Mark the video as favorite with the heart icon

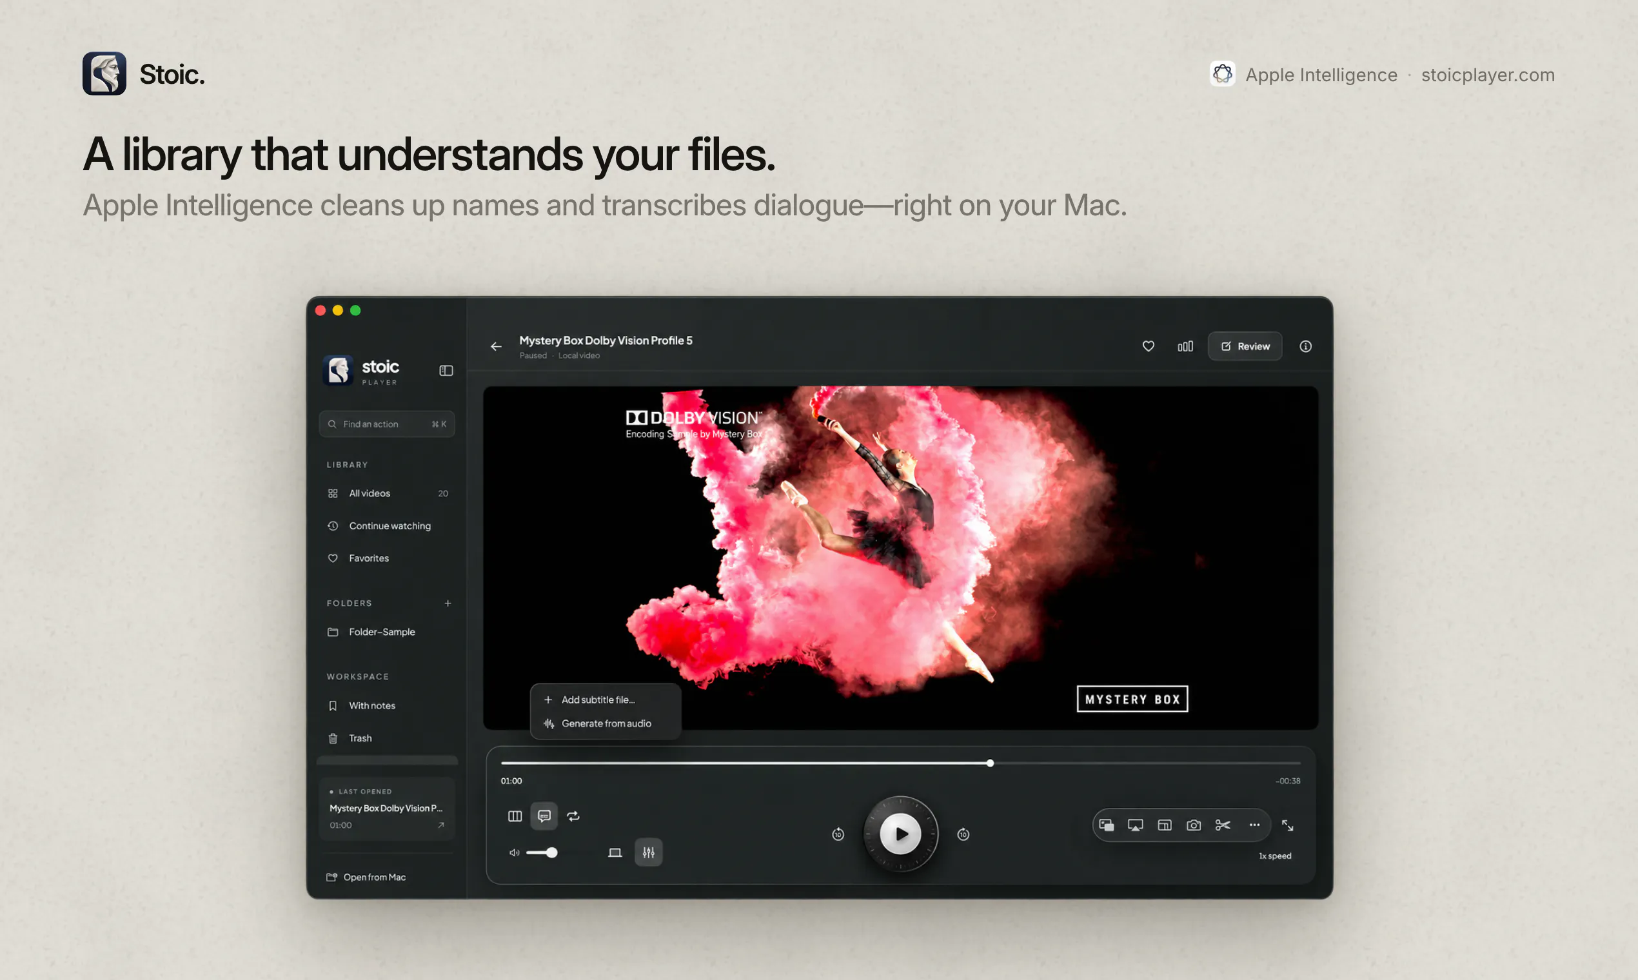(1149, 346)
